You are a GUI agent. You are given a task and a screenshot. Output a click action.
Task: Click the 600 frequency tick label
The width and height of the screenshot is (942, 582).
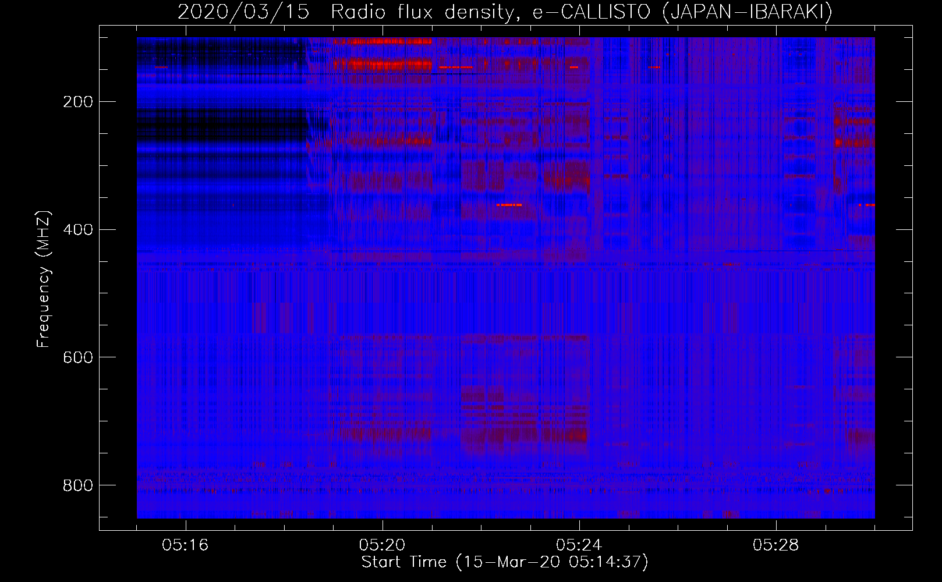click(x=78, y=357)
